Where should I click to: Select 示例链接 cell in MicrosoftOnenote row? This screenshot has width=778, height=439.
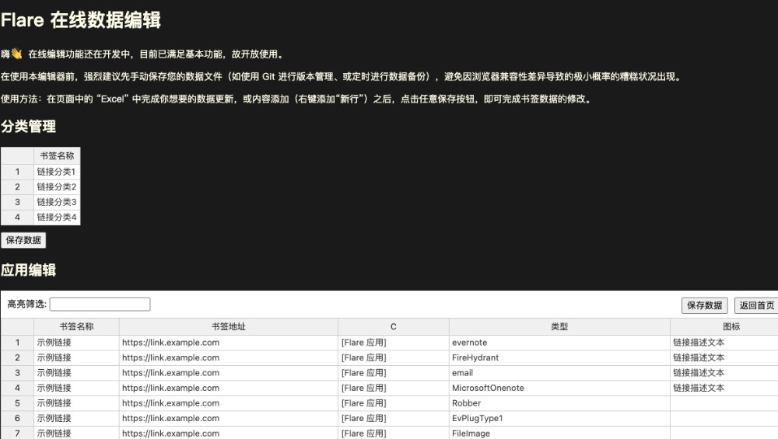pos(76,388)
